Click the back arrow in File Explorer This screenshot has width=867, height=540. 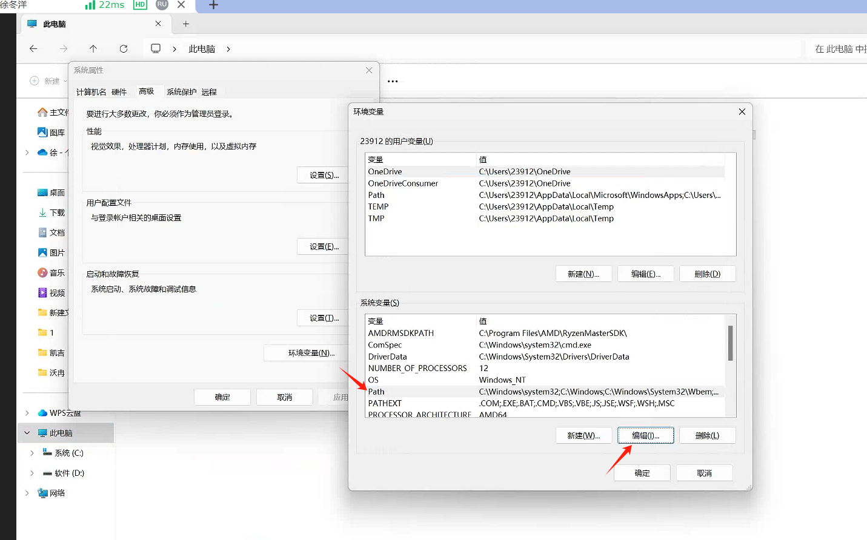pos(33,48)
